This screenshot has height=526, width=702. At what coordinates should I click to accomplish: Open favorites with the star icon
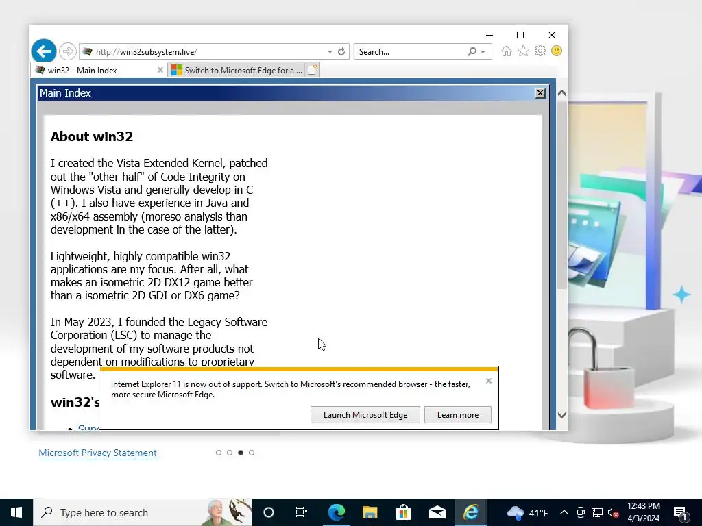click(523, 51)
